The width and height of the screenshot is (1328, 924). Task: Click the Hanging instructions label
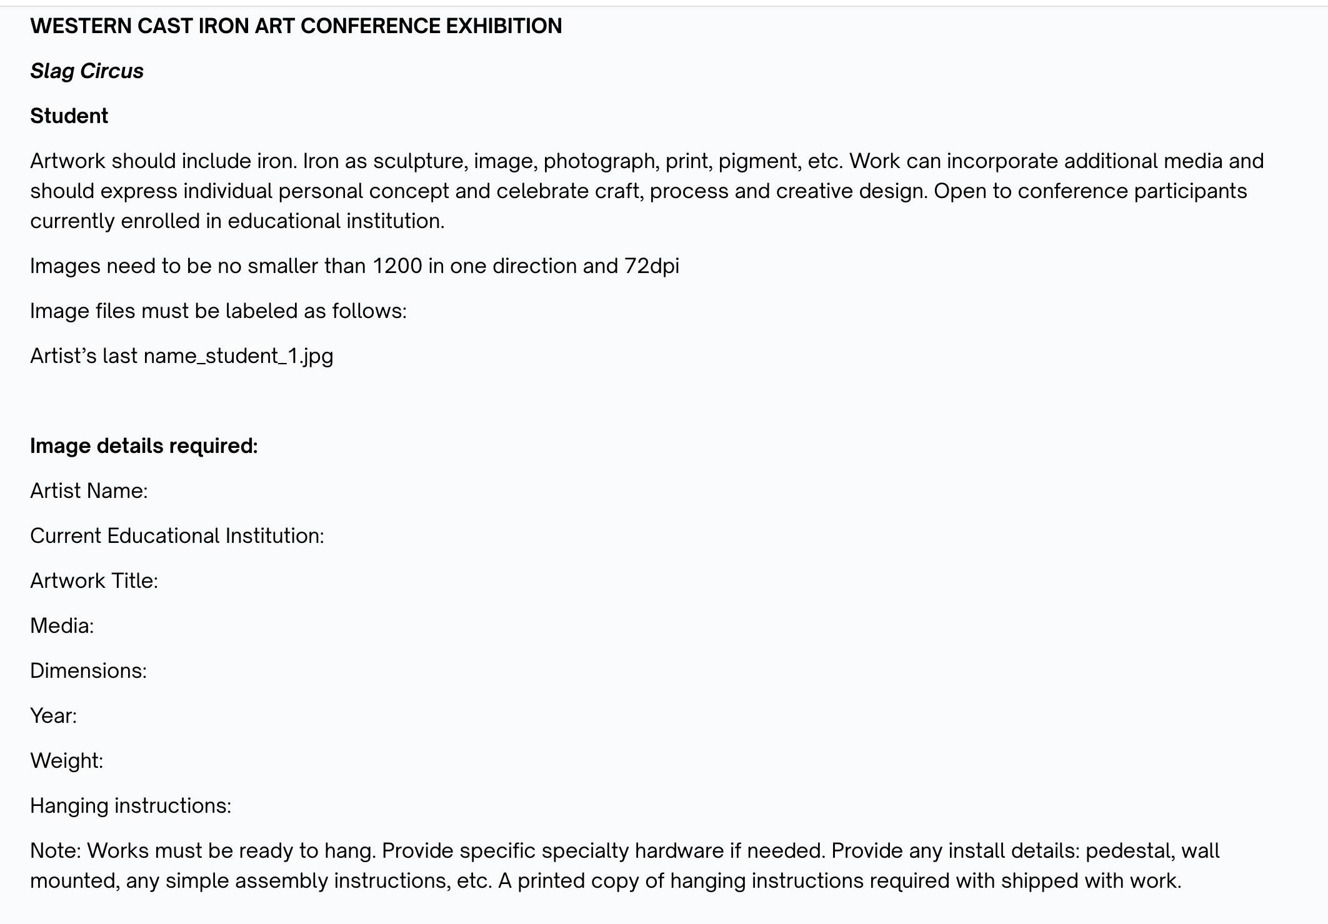click(x=131, y=806)
